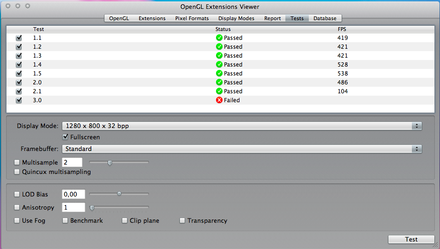Click the green Passed icon for test 1.2
Screen dimensions: 440x249
coord(219,46)
